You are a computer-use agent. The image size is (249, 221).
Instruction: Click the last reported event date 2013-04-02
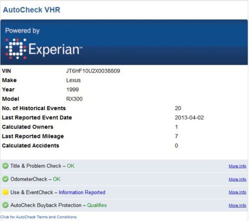click(x=189, y=117)
